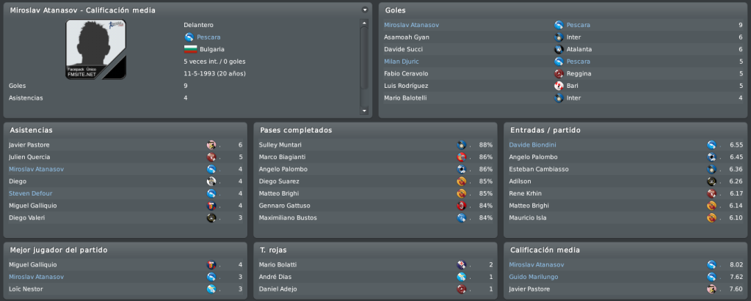Click the Bulgaria flag icon
This screenshot has height=301, width=751.
pos(191,49)
